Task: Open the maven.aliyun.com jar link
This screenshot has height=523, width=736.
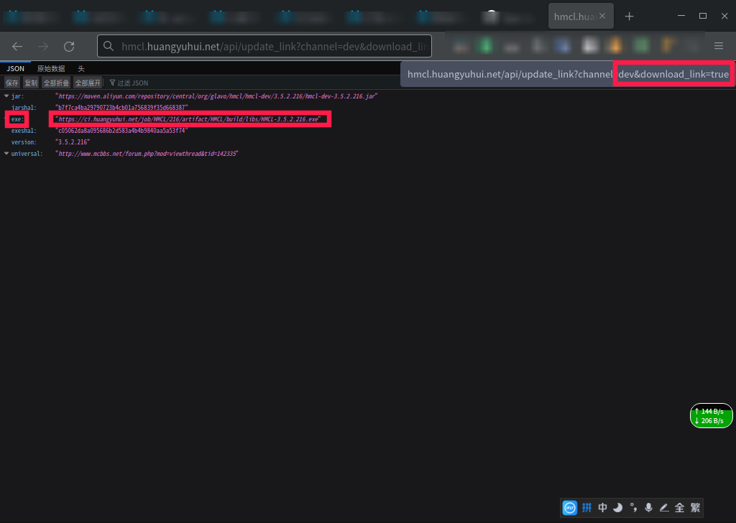Action: click(216, 96)
